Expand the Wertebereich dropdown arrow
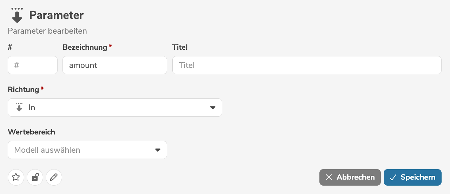This screenshot has height=194, width=450. point(158,150)
